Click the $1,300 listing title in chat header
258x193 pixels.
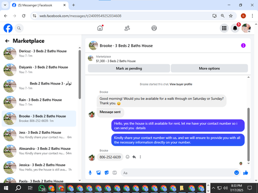(116, 61)
